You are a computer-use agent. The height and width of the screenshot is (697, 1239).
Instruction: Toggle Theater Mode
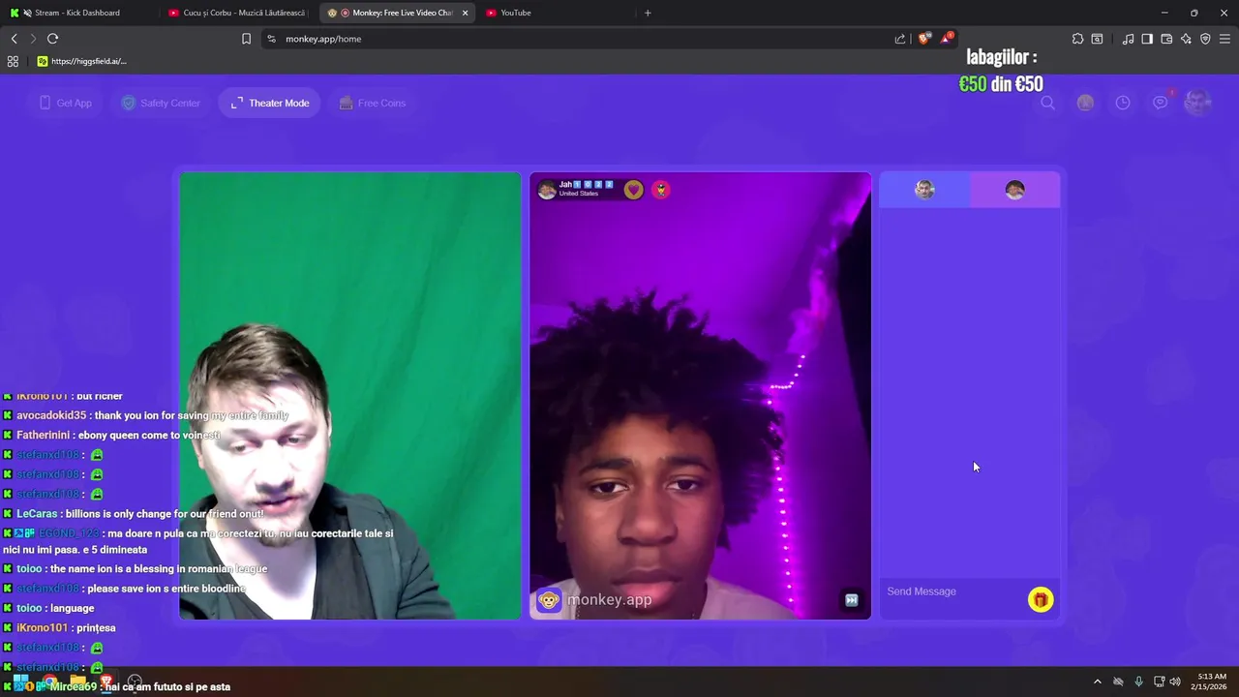point(270,103)
